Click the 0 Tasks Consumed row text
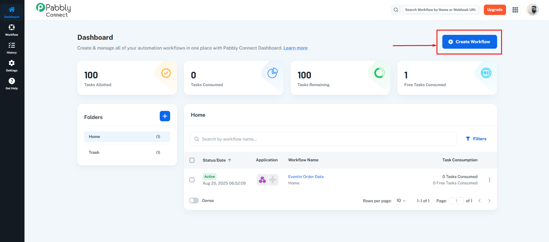Viewport: 549px width, 242px height. coord(460,177)
